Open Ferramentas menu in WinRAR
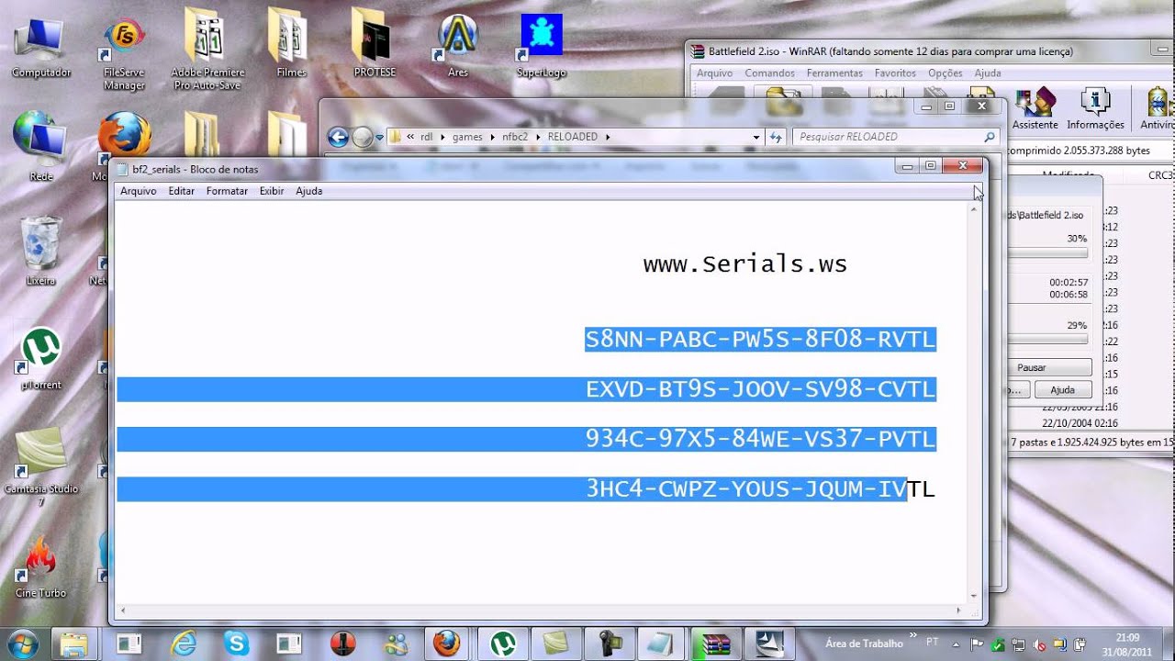Image resolution: width=1175 pixels, height=661 pixels. [834, 73]
